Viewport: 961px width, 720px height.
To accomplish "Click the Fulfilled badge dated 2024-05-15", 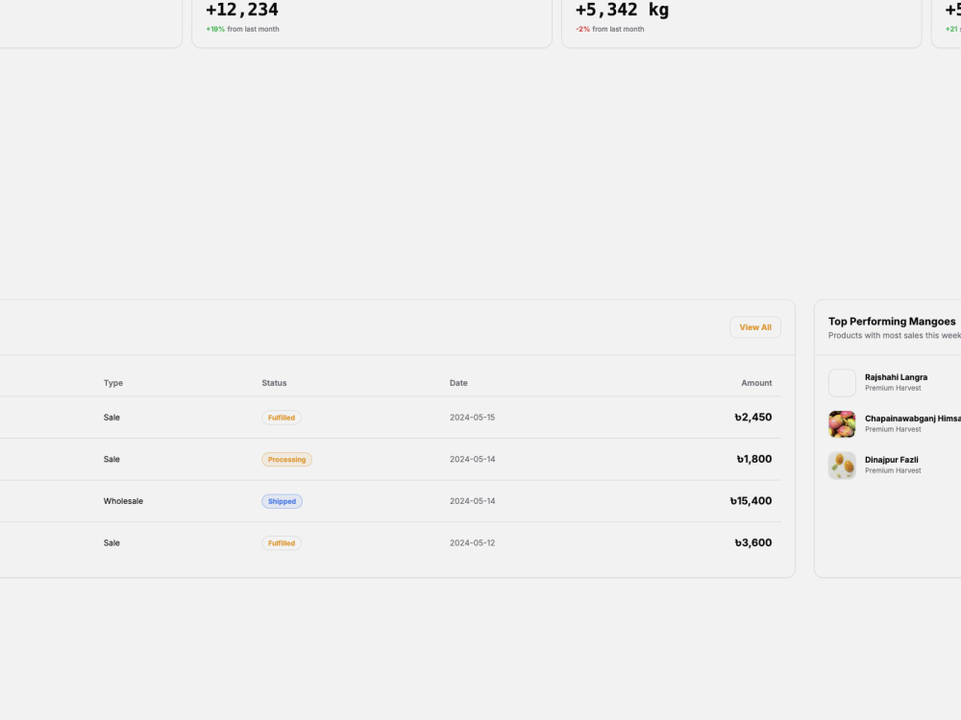I will click(282, 418).
